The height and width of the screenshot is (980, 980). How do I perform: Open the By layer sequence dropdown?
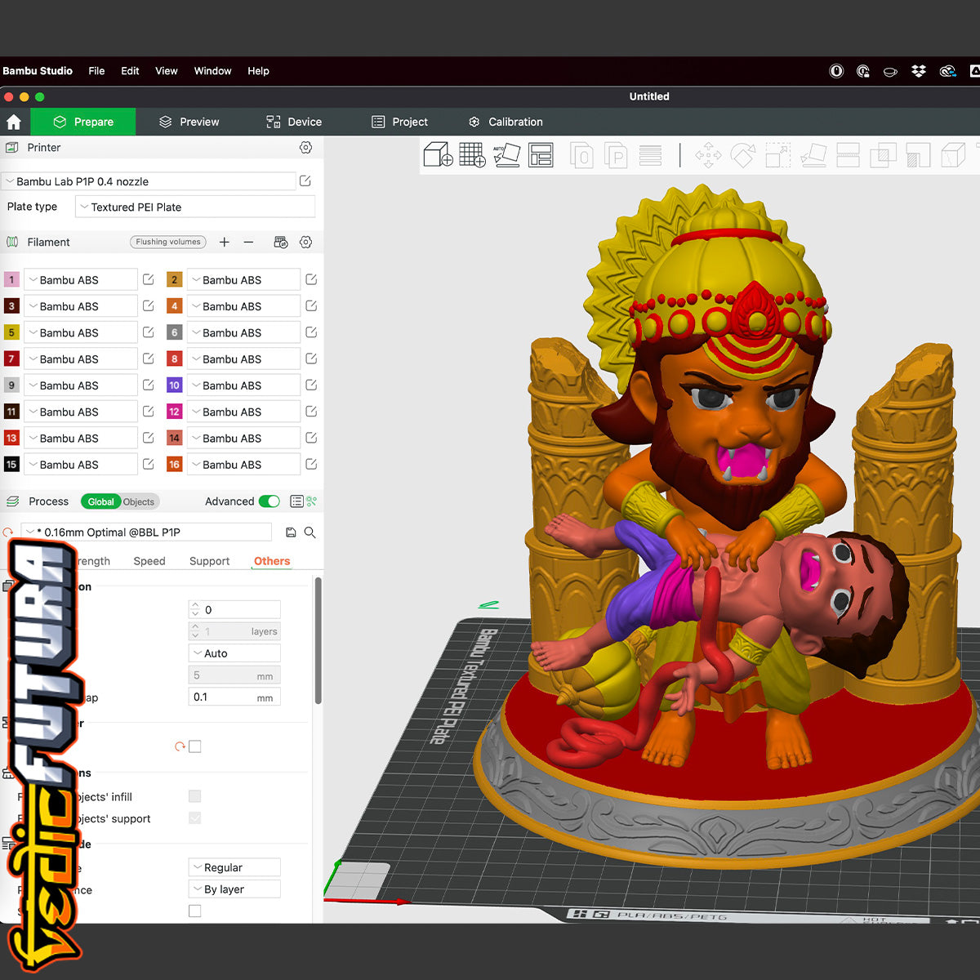[x=234, y=889]
